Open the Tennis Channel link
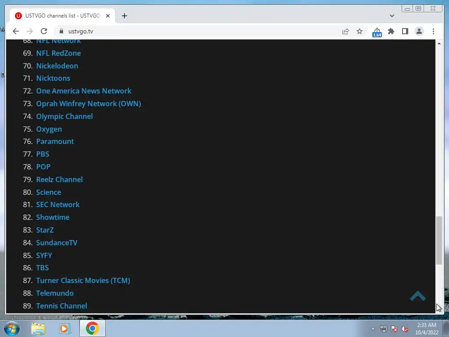The width and height of the screenshot is (449, 337). tap(61, 306)
